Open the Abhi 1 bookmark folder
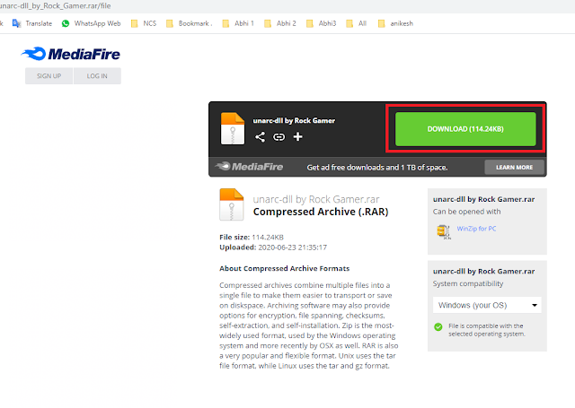This screenshot has width=575, height=408. (238, 23)
